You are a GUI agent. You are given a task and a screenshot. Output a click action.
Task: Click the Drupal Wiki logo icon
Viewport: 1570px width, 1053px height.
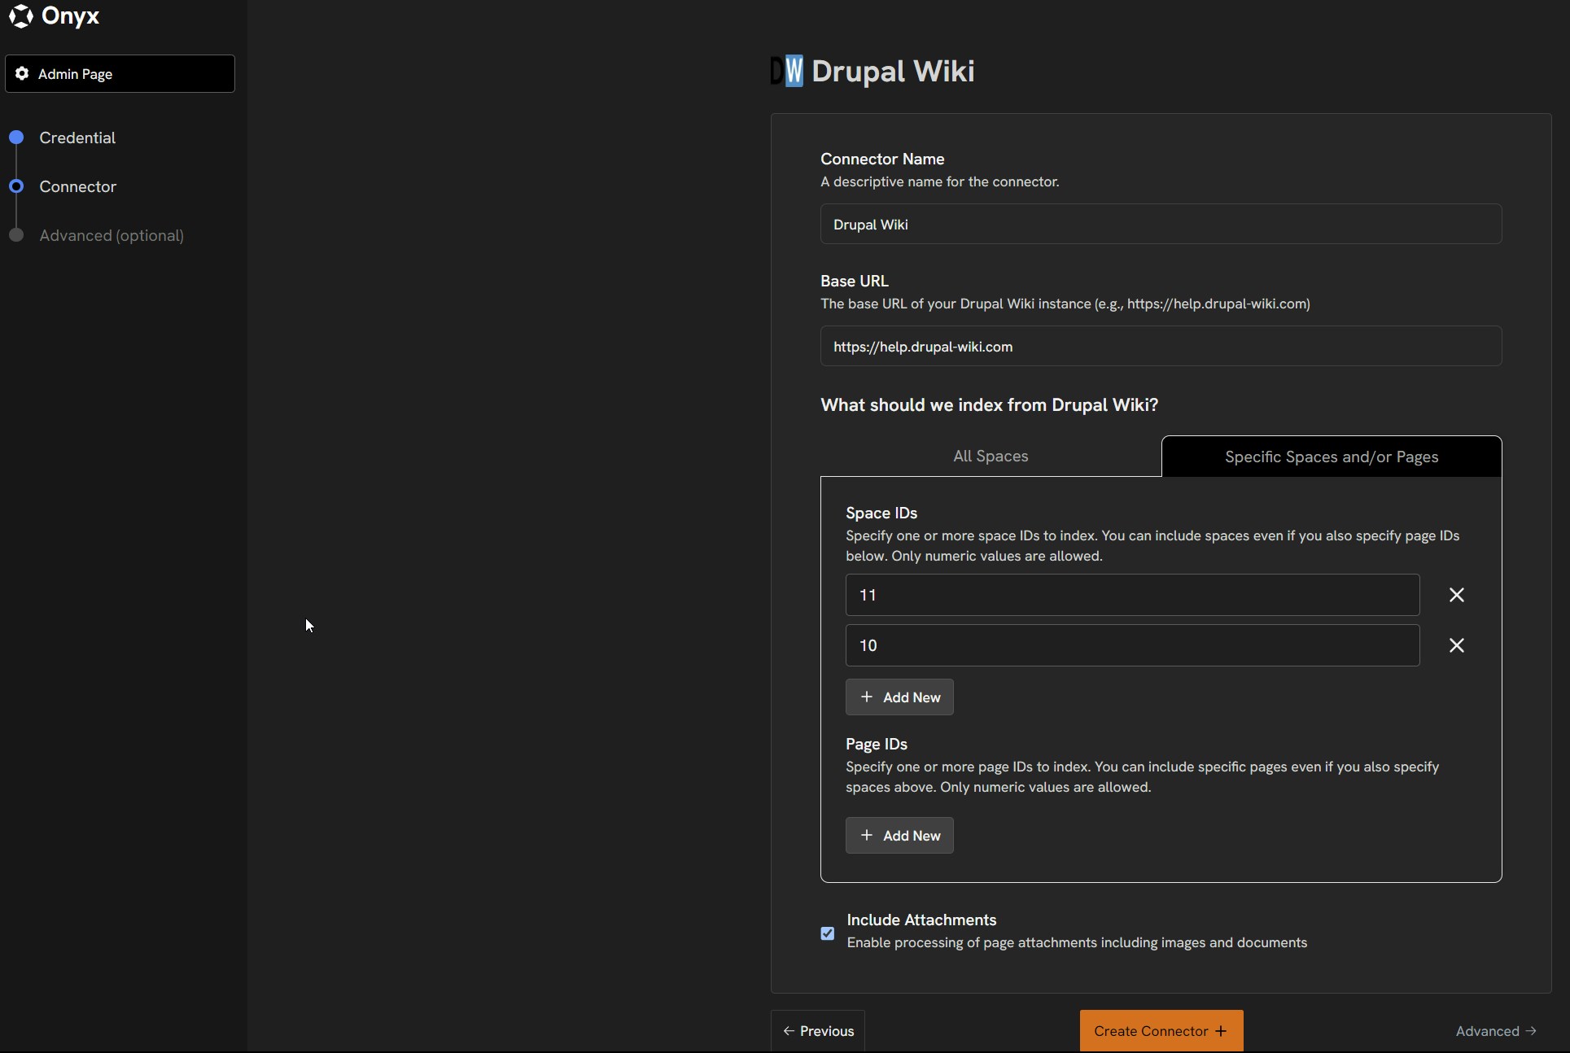[x=786, y=71]
